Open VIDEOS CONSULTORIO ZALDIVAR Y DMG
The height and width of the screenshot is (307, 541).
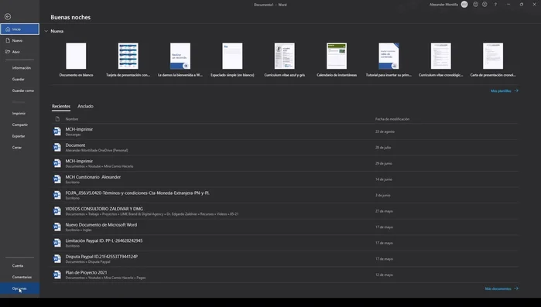tap(285, 211)
